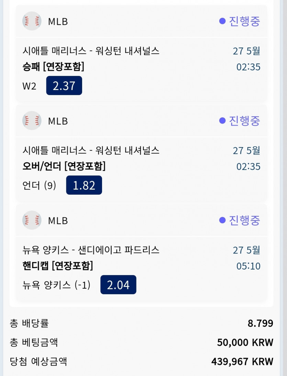Click the 05:10 match start time
The width and height of the screenshot is (287, 376).
(248, 266)
